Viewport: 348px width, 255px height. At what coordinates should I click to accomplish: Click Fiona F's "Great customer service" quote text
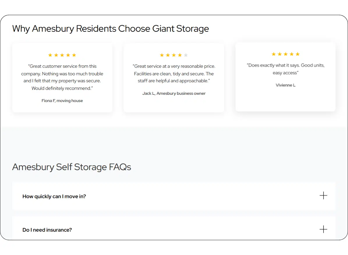click(62, 77)
